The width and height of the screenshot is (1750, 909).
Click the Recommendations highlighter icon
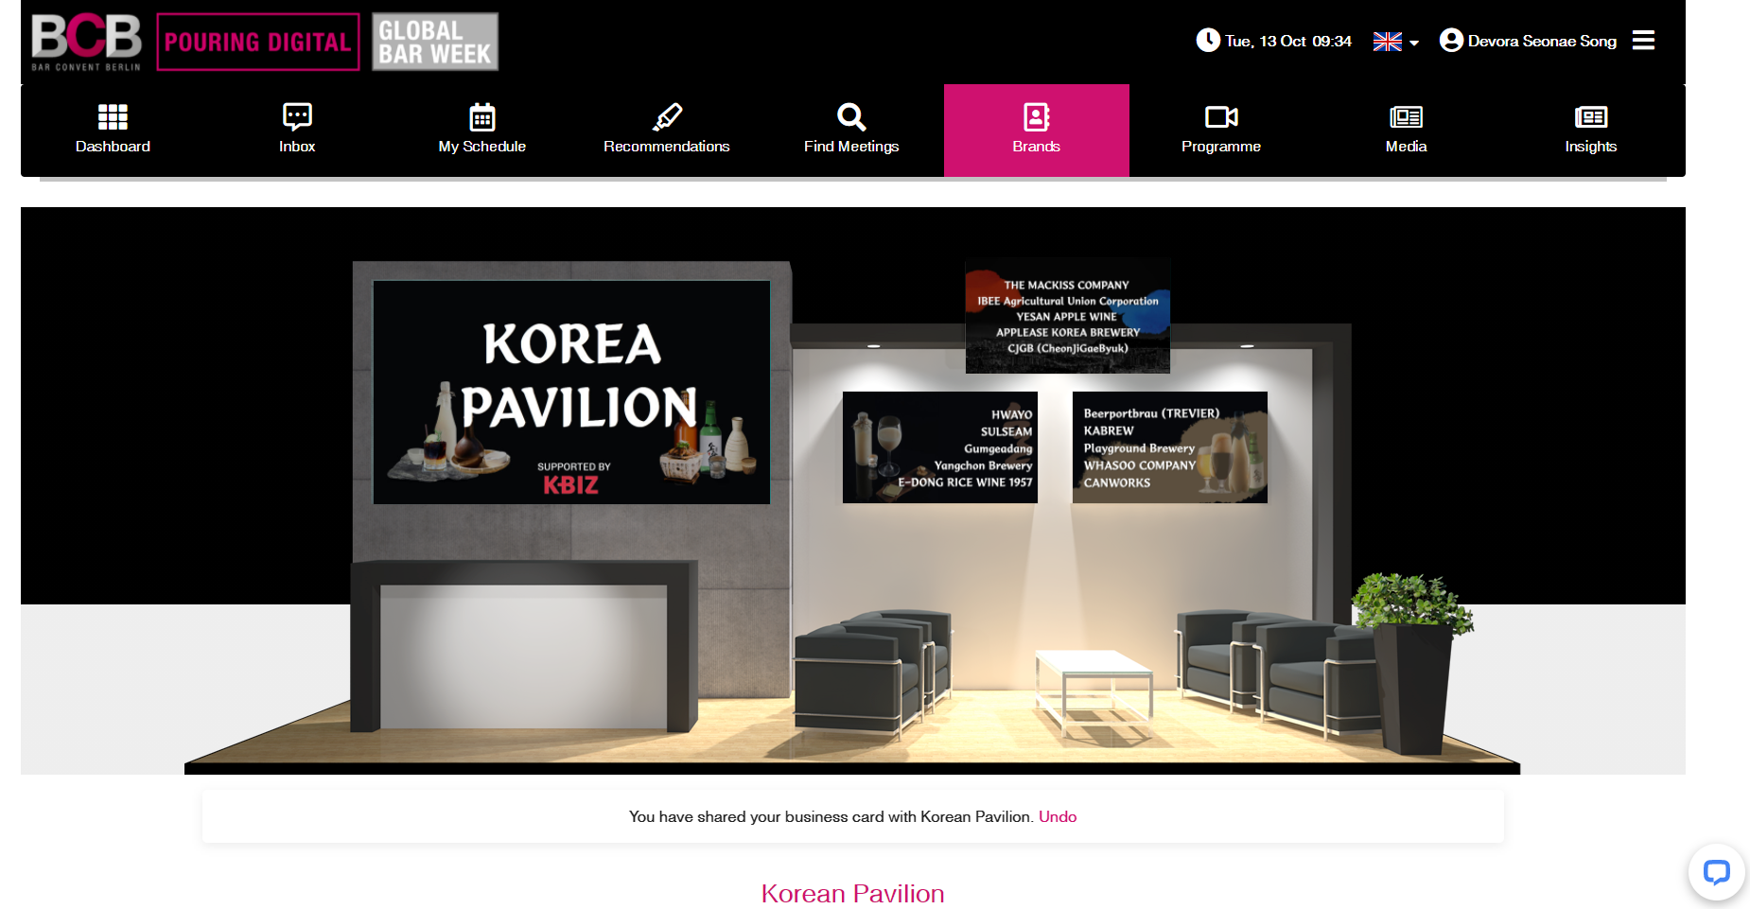[667, 116]
